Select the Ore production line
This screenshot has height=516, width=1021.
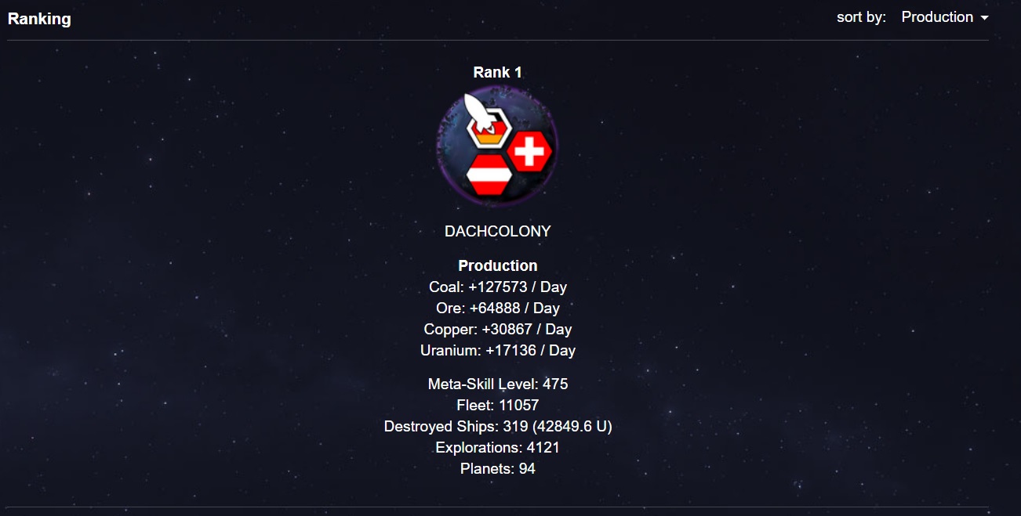[498, 308]
